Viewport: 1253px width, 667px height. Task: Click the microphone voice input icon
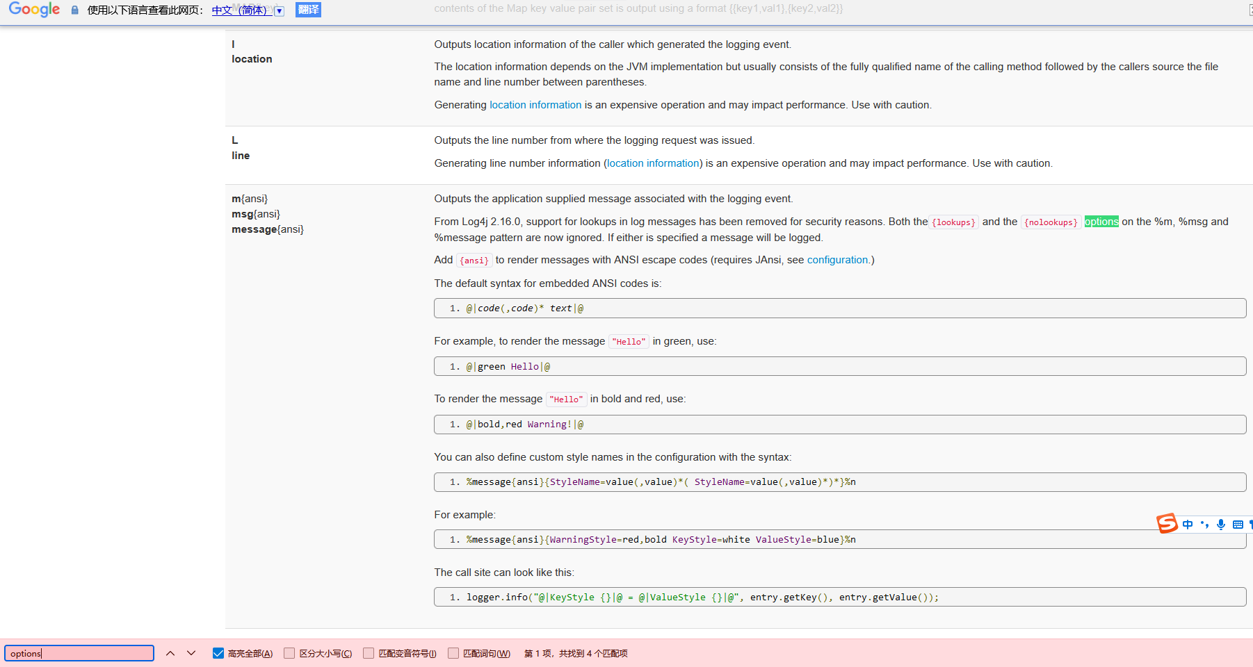(x=1221, y=525)
